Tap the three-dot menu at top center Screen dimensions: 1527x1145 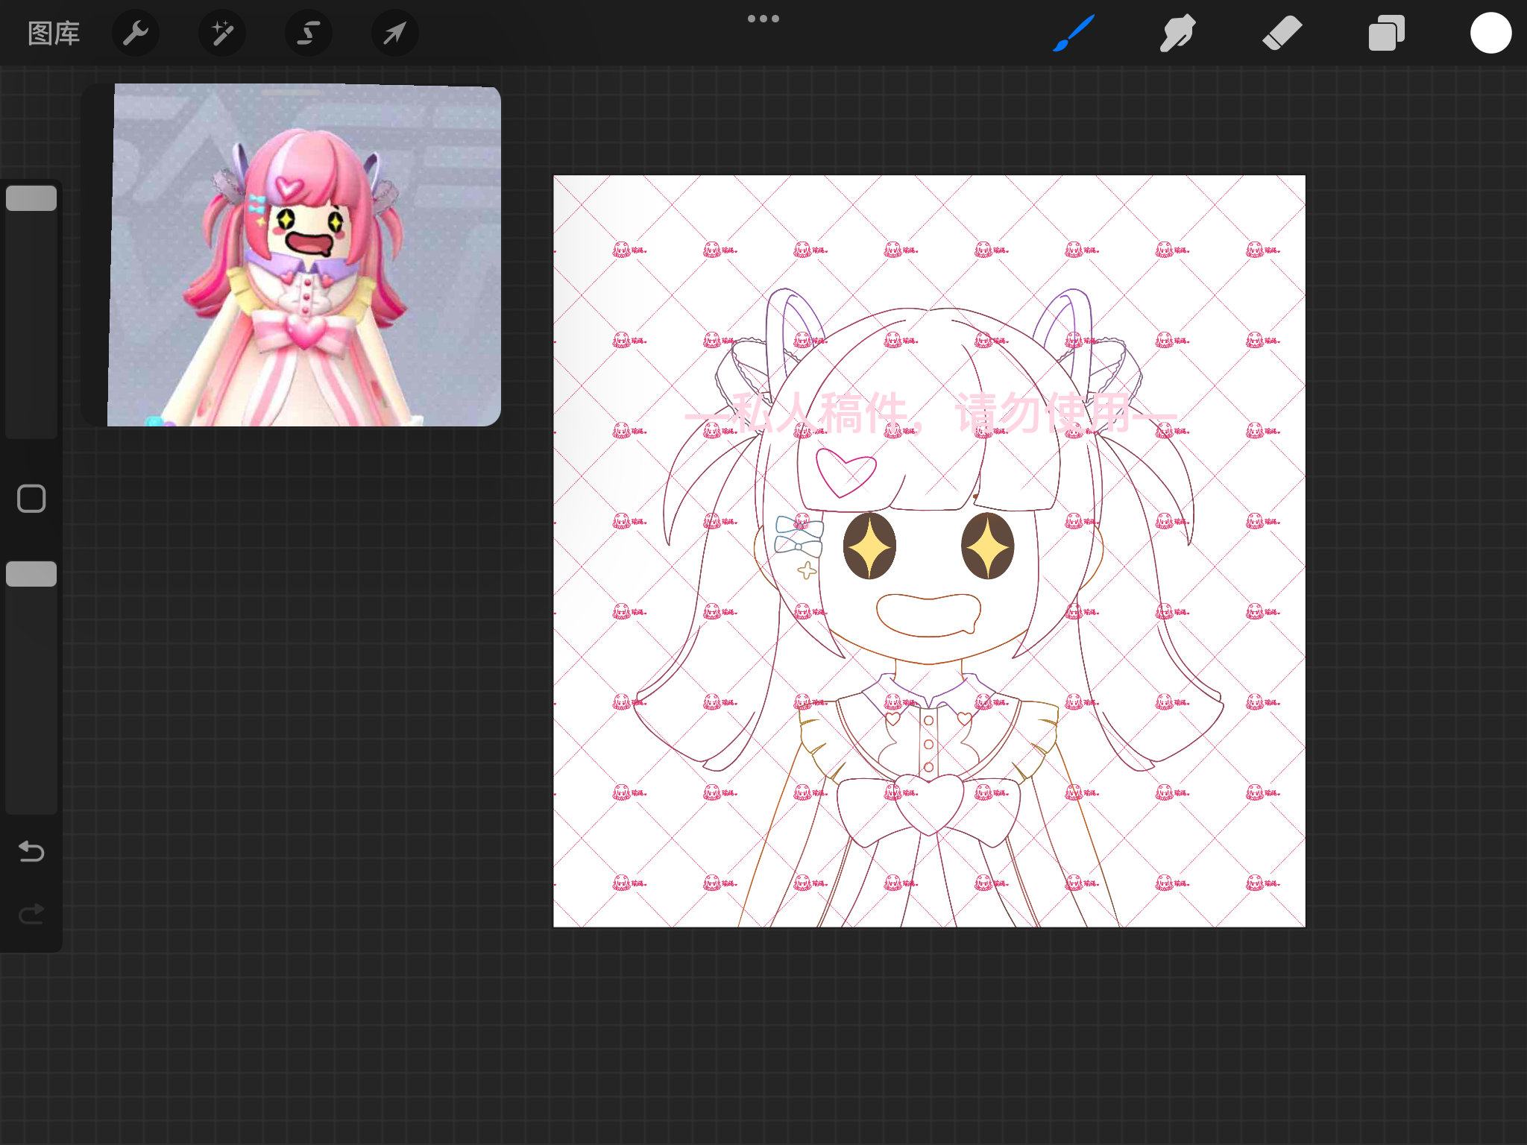click(x=763, y=19)
